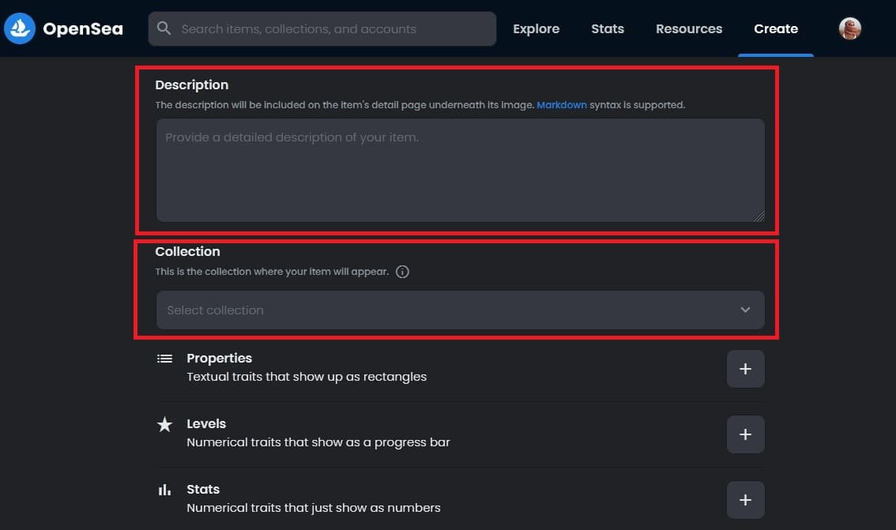896x530 pixels.
Task: Click the collection info circle icon
Action: tap(402, 271)
